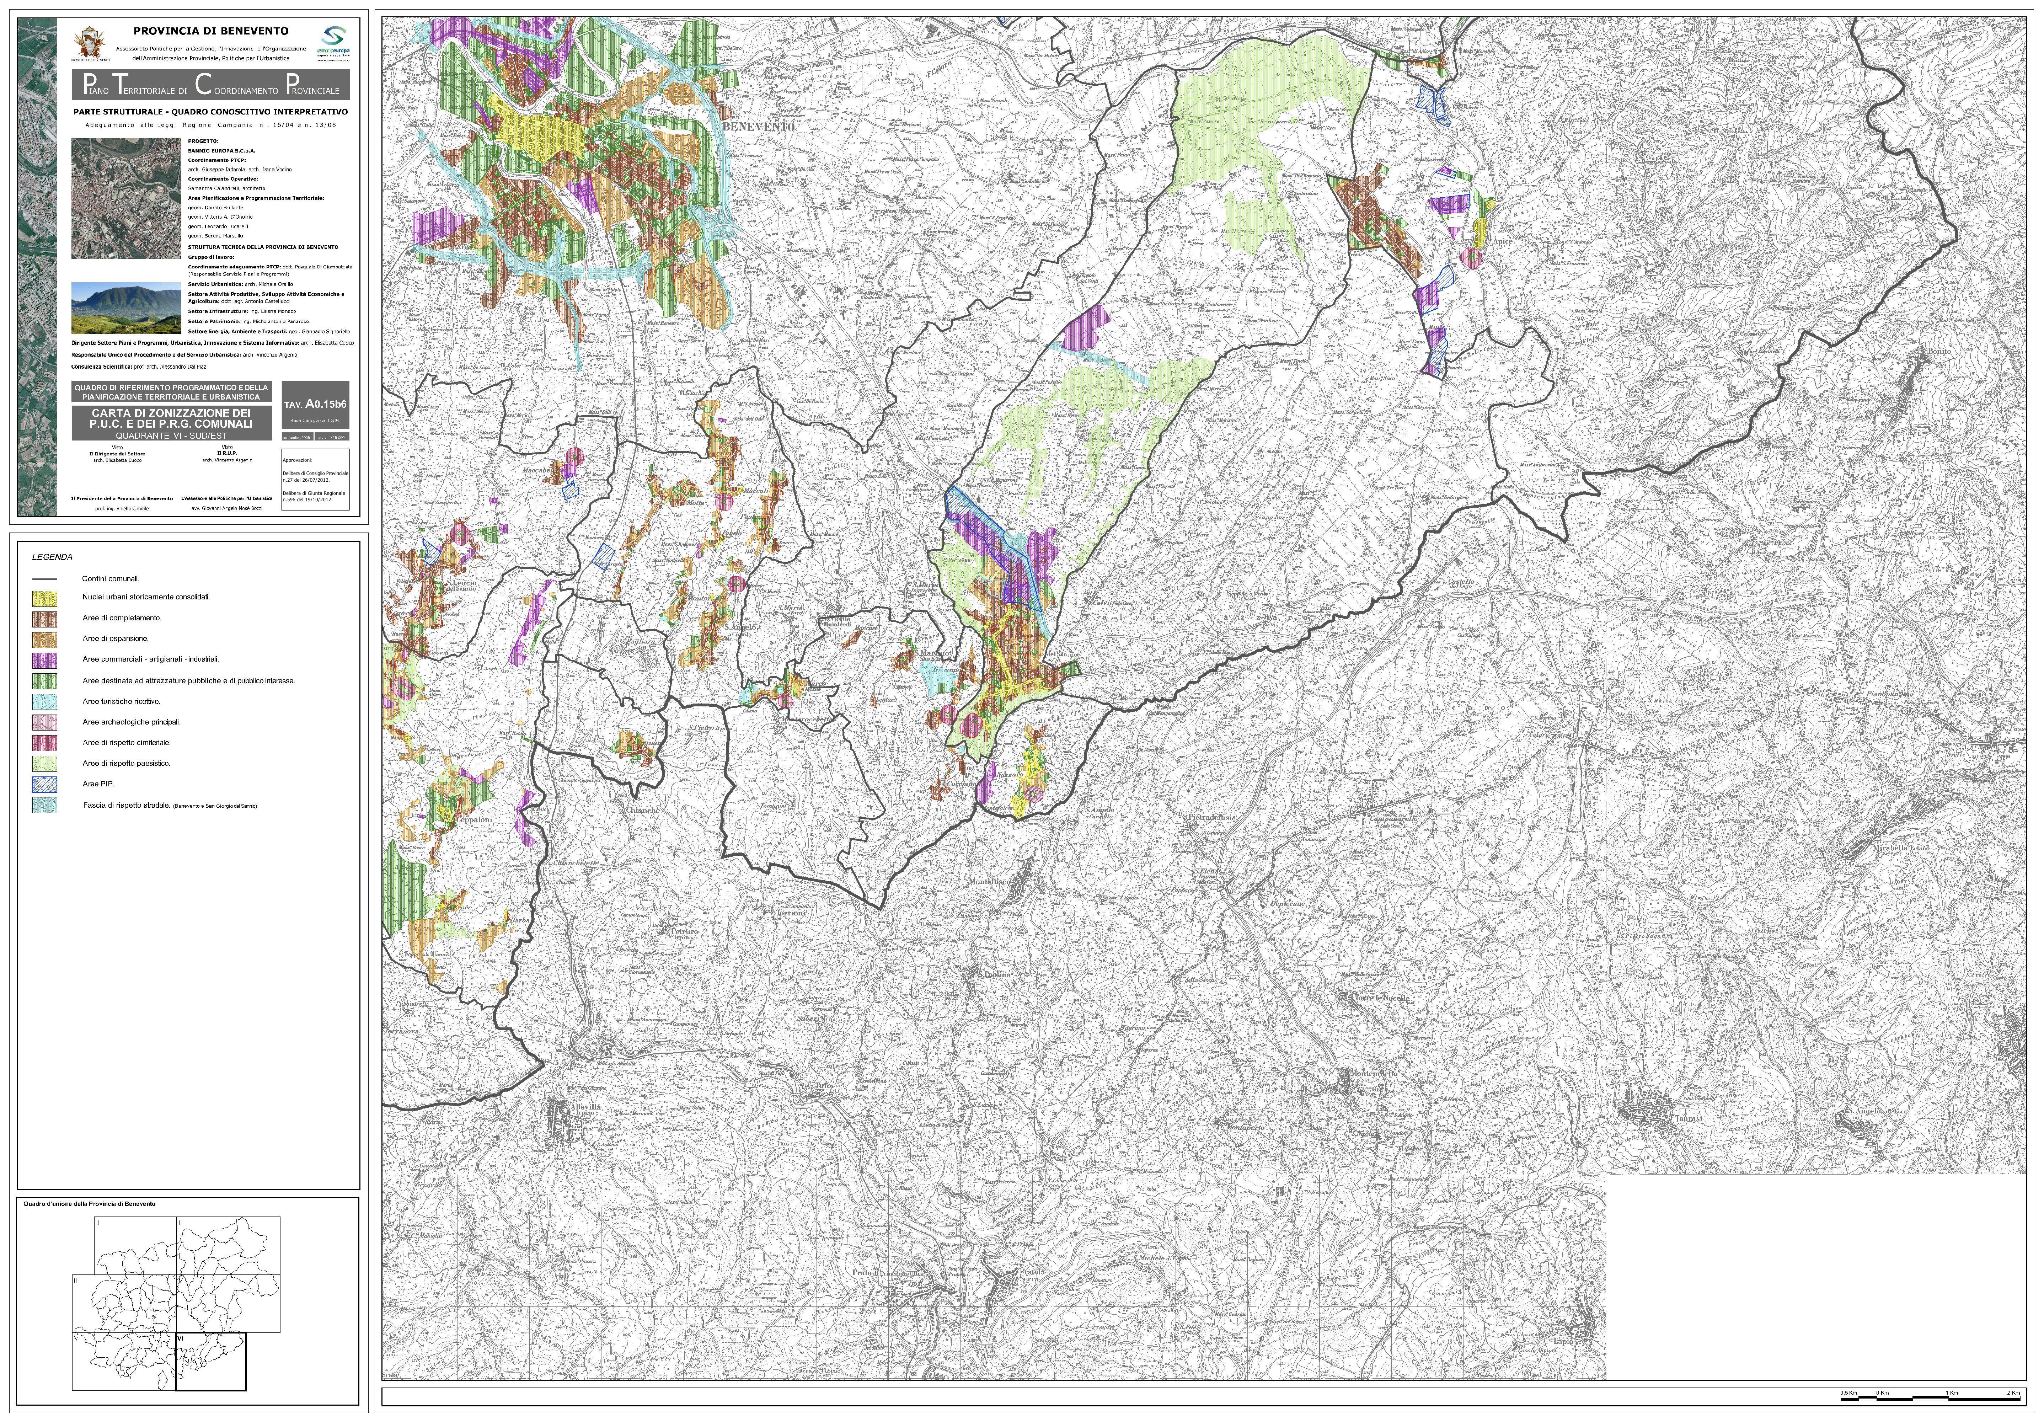Click the Torre le Nocelle map label
Image resolution: width=2044 pixels, height=1422 pixels.
click(1382, 999)
